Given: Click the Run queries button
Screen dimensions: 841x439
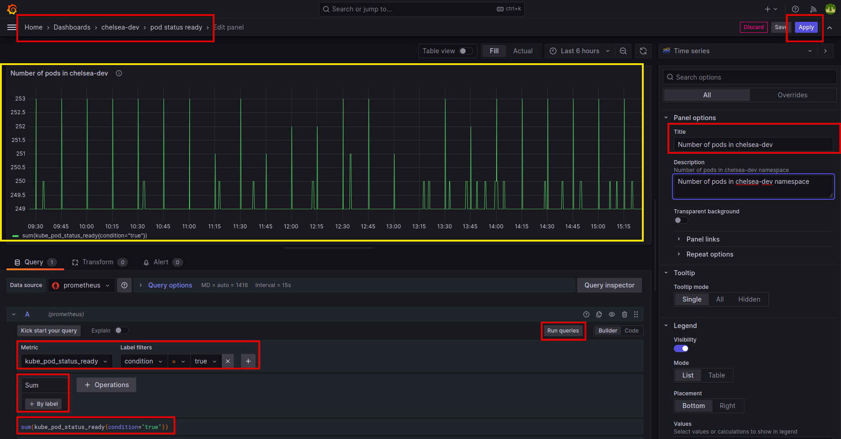Looking at the screenshot, I should [x=563, y=331].
